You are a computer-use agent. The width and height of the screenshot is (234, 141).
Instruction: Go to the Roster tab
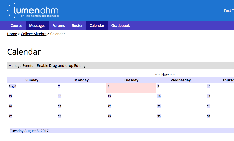77,26
